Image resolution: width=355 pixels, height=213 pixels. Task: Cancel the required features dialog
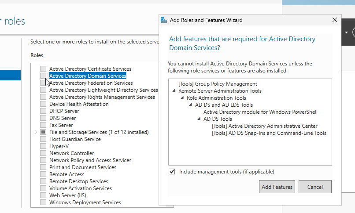click(315, 187)
